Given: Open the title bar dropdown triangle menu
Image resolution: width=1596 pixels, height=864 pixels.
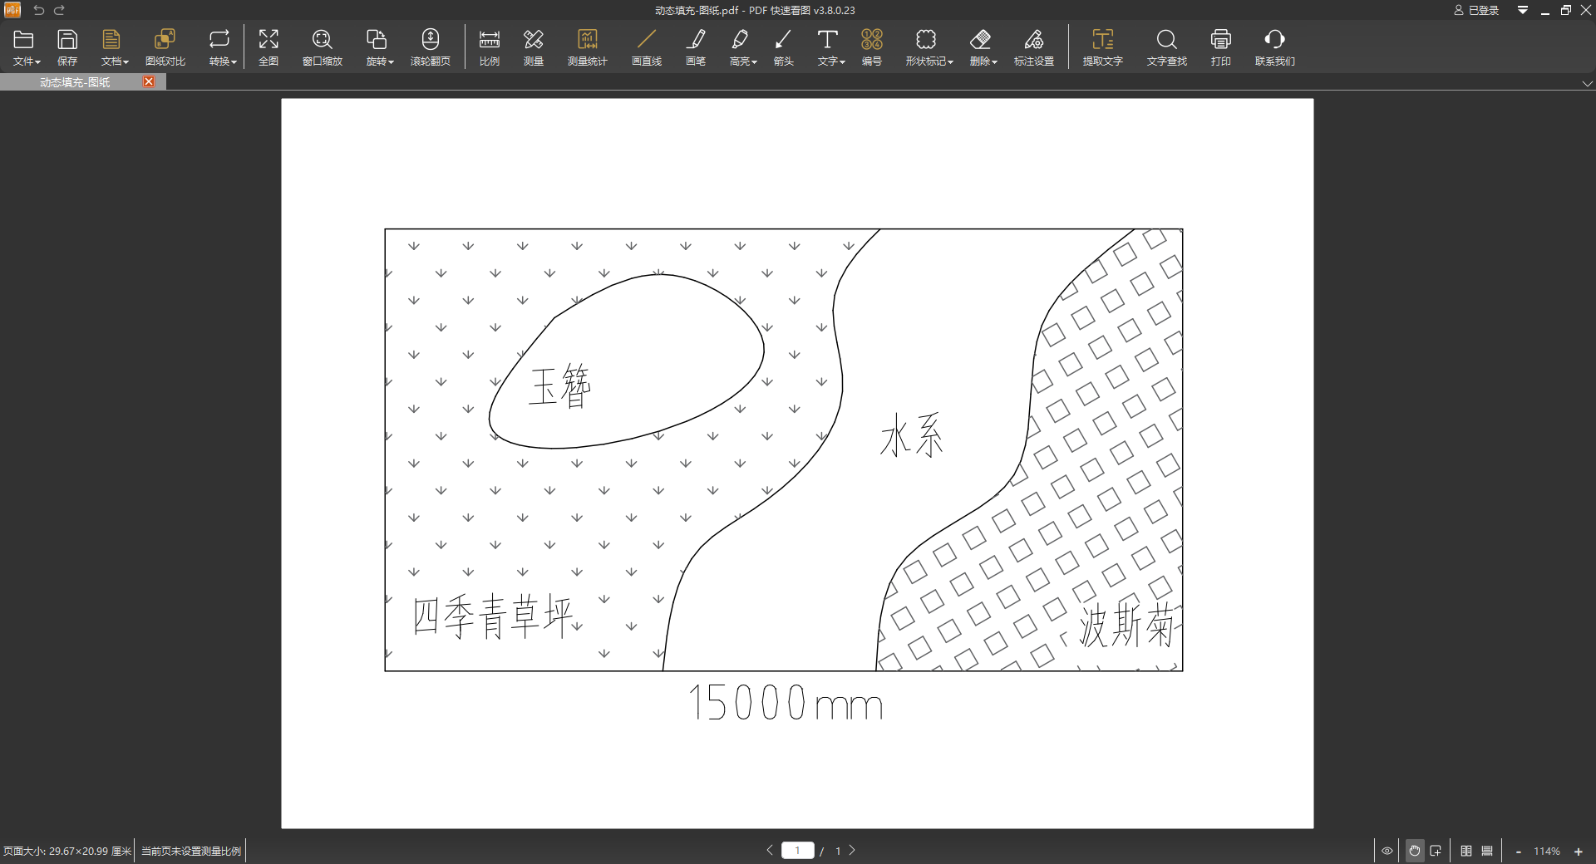Looking at the screenshot, I should point(1523,10).
